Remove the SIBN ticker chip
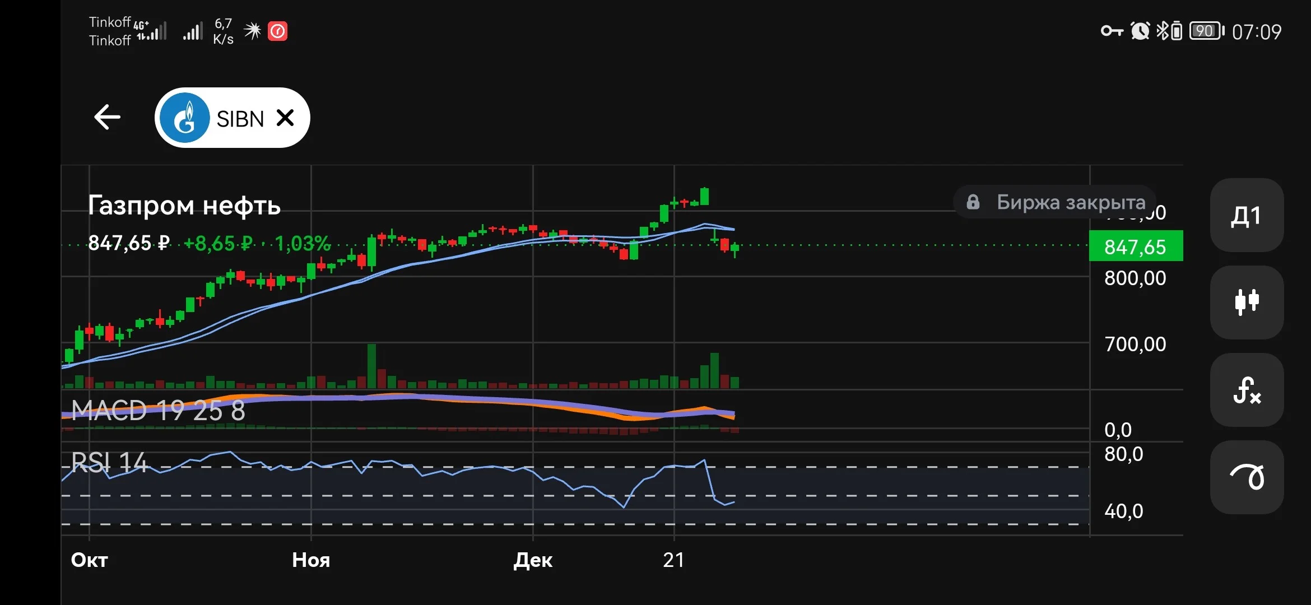Image resolution: width=1311 pixels, height=605 pixels. (285, 118)
